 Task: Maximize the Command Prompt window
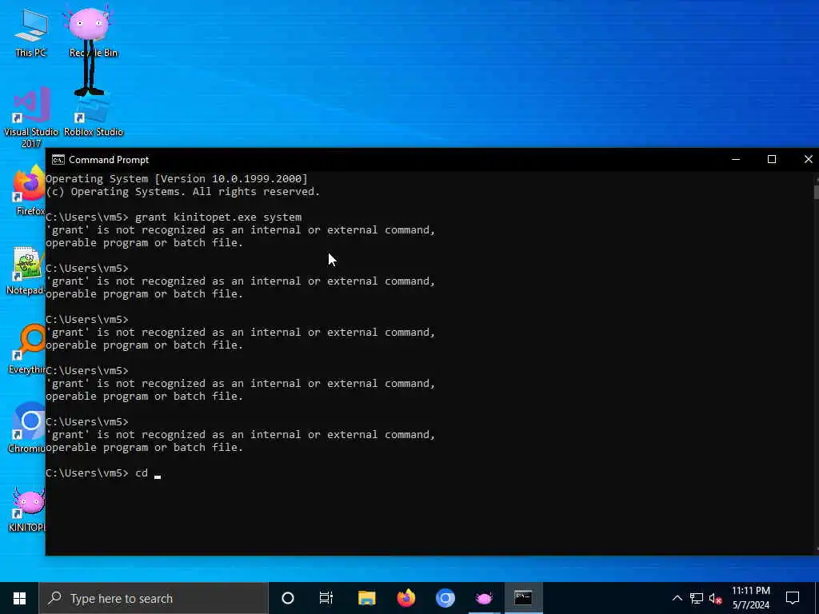pyautogui.click(x=772, y=160)
